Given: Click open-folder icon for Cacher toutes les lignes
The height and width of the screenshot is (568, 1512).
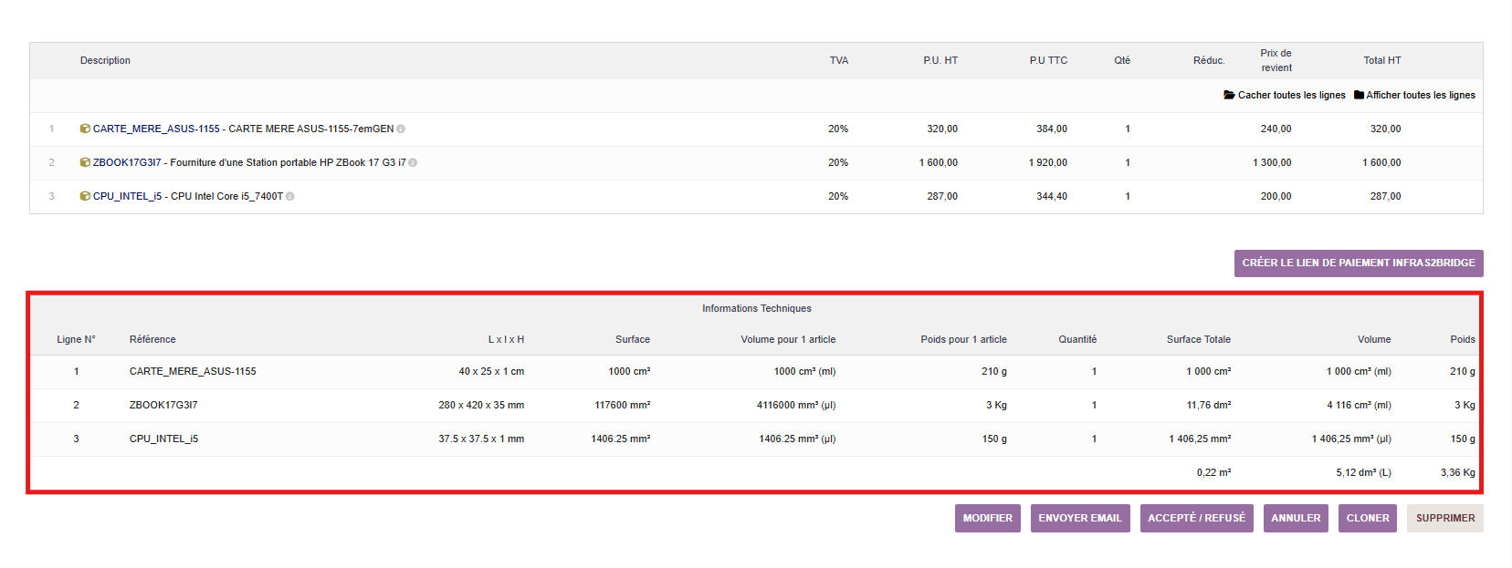Looking at the screenshot, I should pos(1229,96).
